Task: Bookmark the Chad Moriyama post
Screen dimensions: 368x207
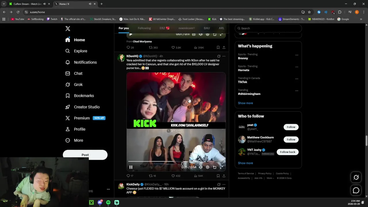Action: 218,47
